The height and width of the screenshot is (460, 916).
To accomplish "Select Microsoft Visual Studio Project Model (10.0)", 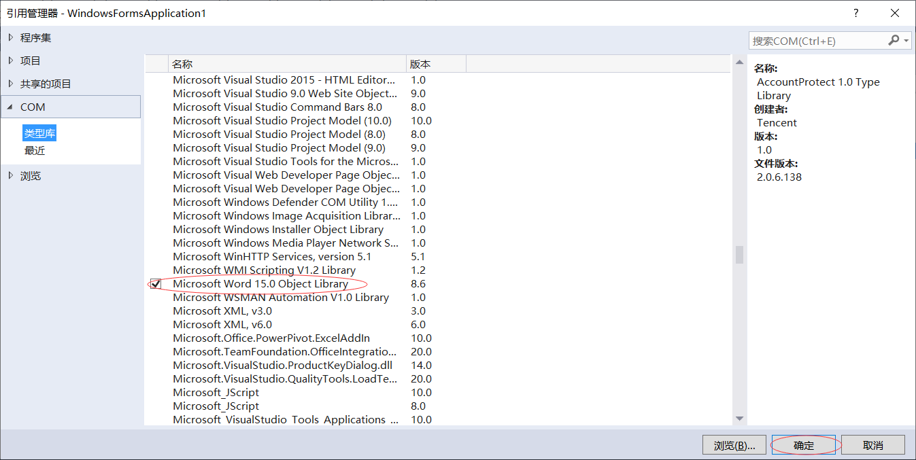I will [437, 121].
